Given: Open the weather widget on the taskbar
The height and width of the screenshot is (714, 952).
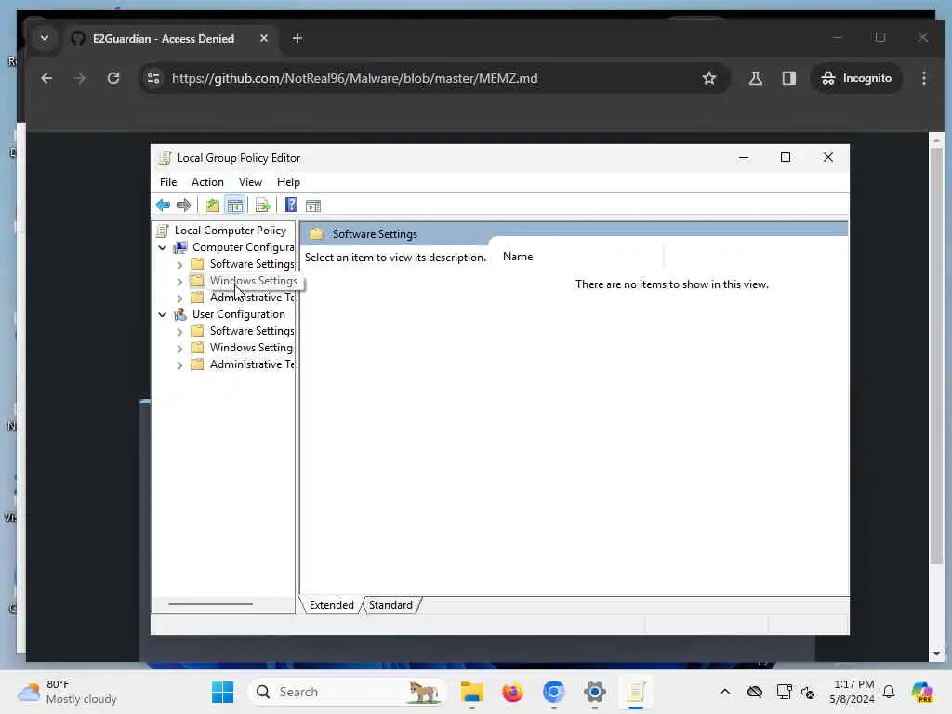Looking at the screenshot, I should (x=68, y=692).
